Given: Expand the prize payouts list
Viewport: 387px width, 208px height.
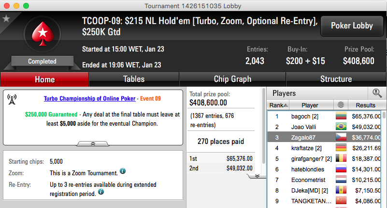Looking at the screenshot, I should [257, 176].
